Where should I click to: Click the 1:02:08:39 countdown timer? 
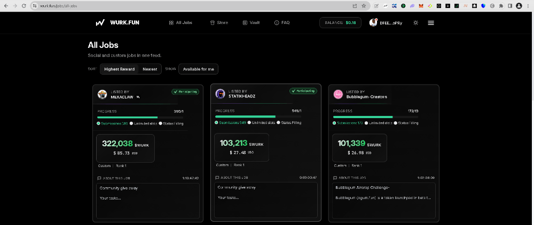pyautogui.click(x=426, y=178)
